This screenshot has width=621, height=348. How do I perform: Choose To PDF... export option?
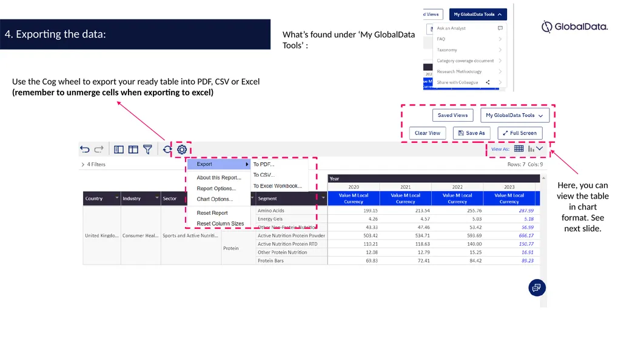click(264, 164)
